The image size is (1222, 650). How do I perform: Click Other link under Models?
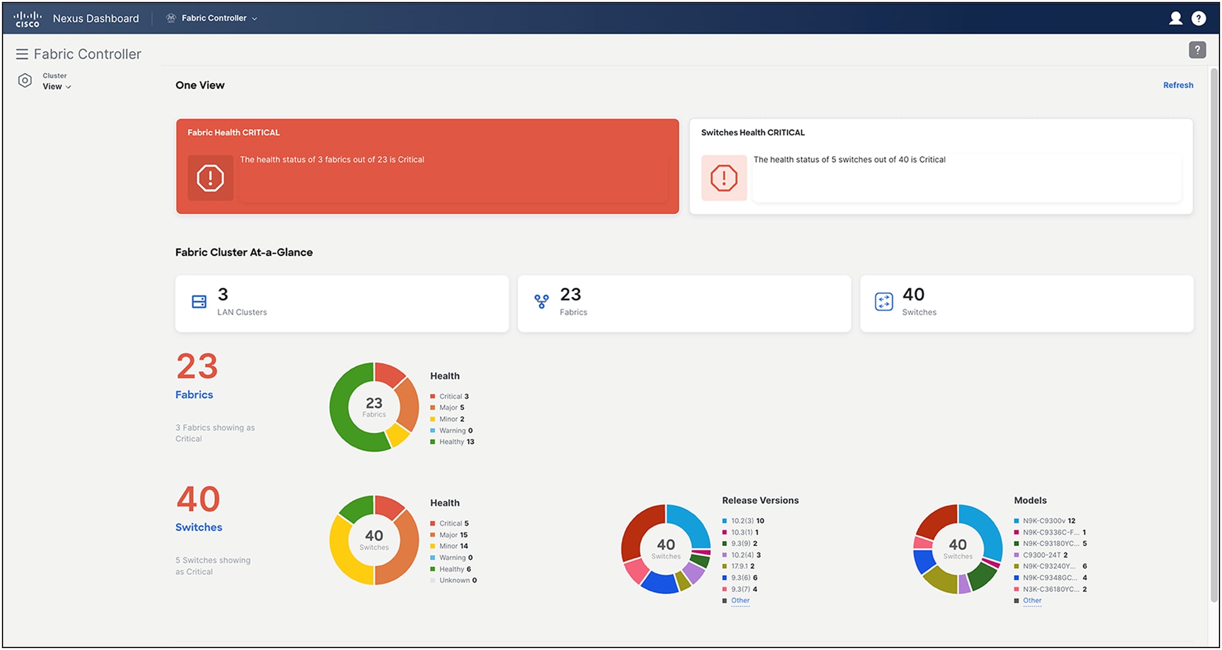click(x=1032, y=600)
